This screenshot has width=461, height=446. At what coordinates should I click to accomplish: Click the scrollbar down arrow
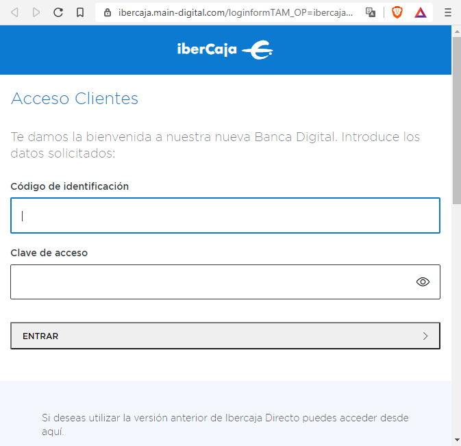click(456, 439)
